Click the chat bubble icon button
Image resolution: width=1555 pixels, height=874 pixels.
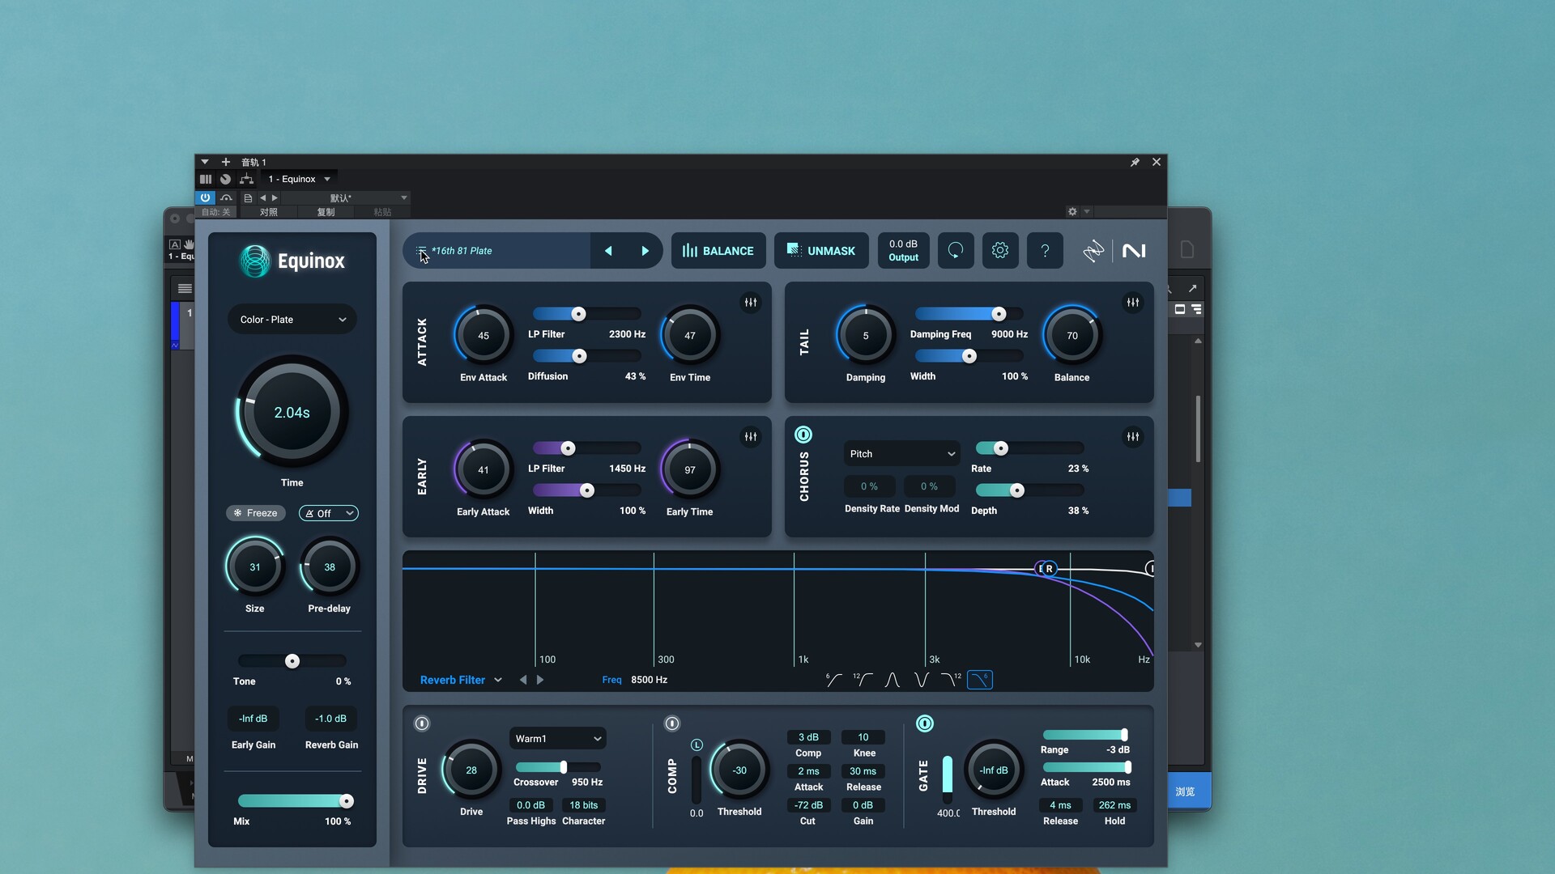956,251
